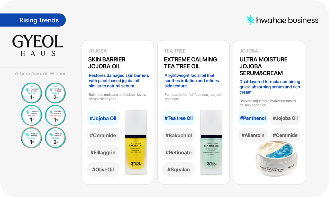The image size is (329, 197).
Task: Select the highlighted #Tea tree Oil tag
Action: 179,118
